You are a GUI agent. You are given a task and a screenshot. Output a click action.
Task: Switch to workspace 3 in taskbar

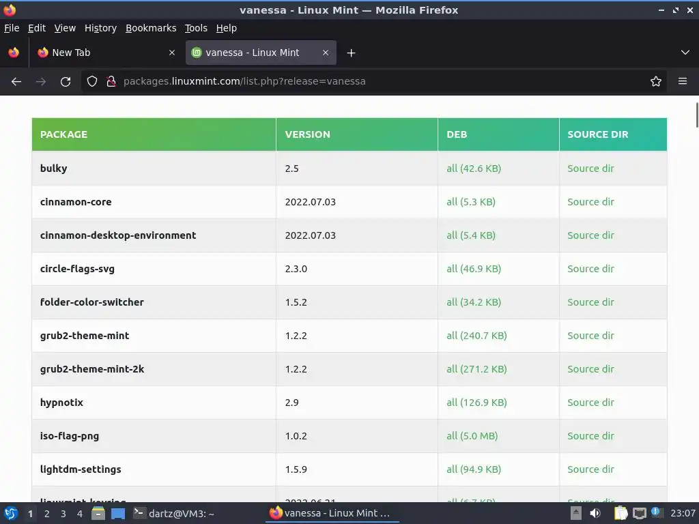pos(63,514)
